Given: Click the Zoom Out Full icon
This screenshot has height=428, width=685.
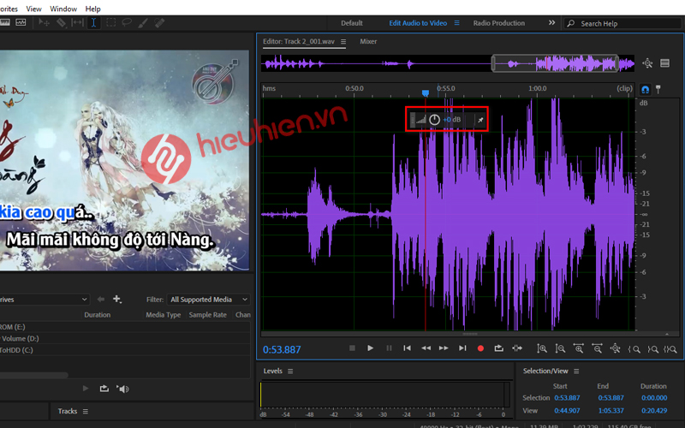Looking at the screenshot, I should [615, 348].
